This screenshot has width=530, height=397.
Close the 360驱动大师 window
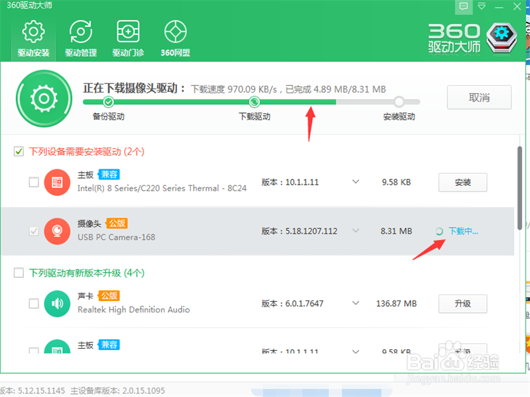tap(517, 7)
